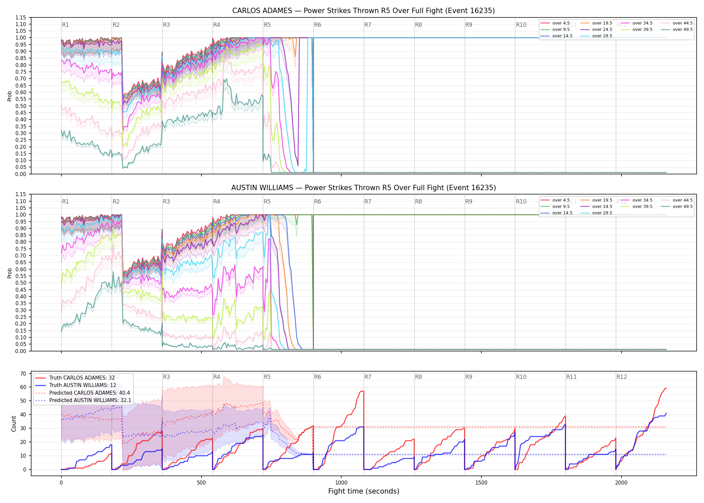The width and height of the screenshot is (704, 503).
Task: Select 'over 4.5' legend entry in top chart
Action: point(555,23)
